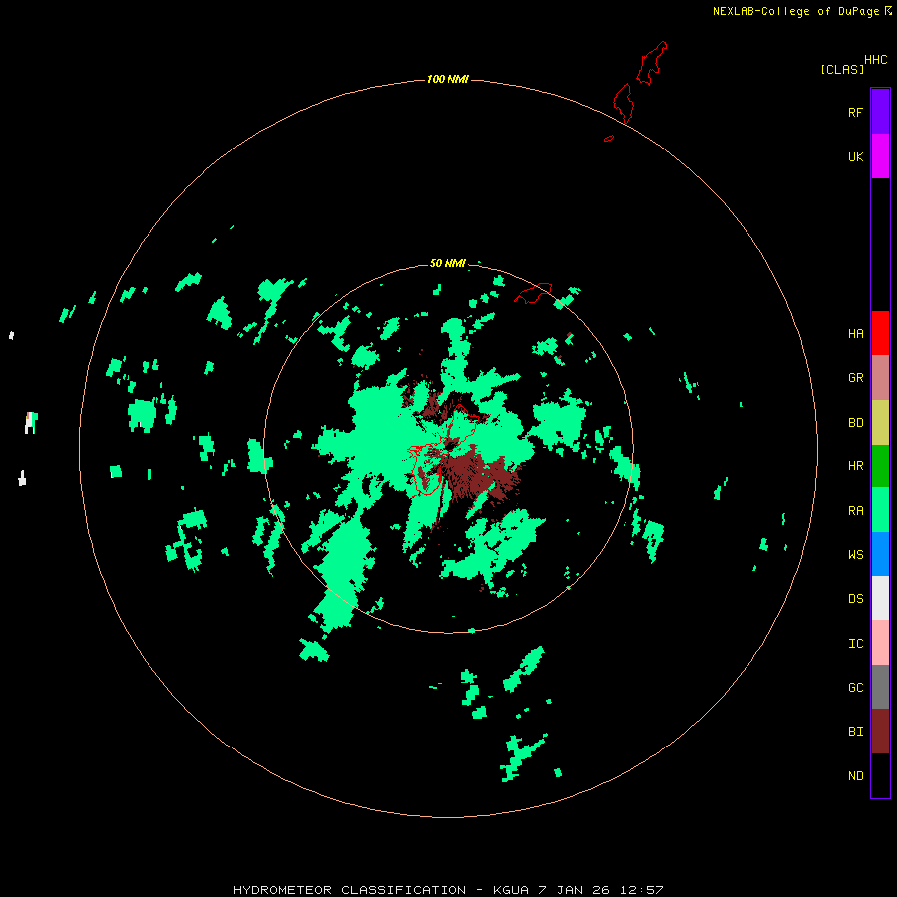Click the RF purple legend swatch
This screenshot has width=897, height=897.
(x=880, y=112)
